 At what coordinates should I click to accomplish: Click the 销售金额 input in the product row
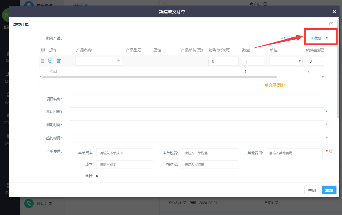(x=315, y=61)
